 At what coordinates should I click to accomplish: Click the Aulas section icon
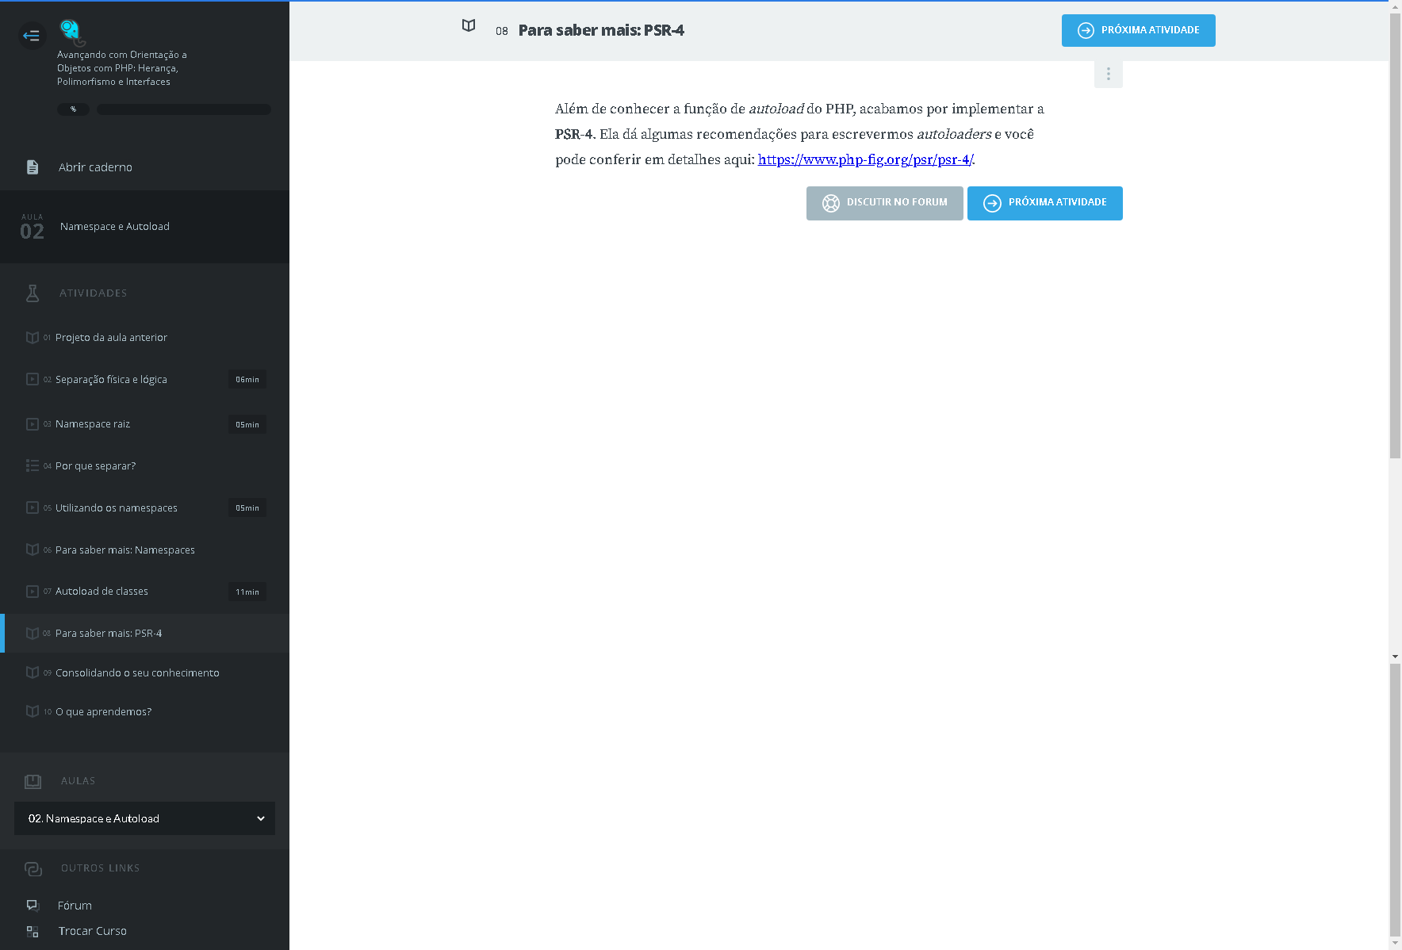(x=33, y=781)
